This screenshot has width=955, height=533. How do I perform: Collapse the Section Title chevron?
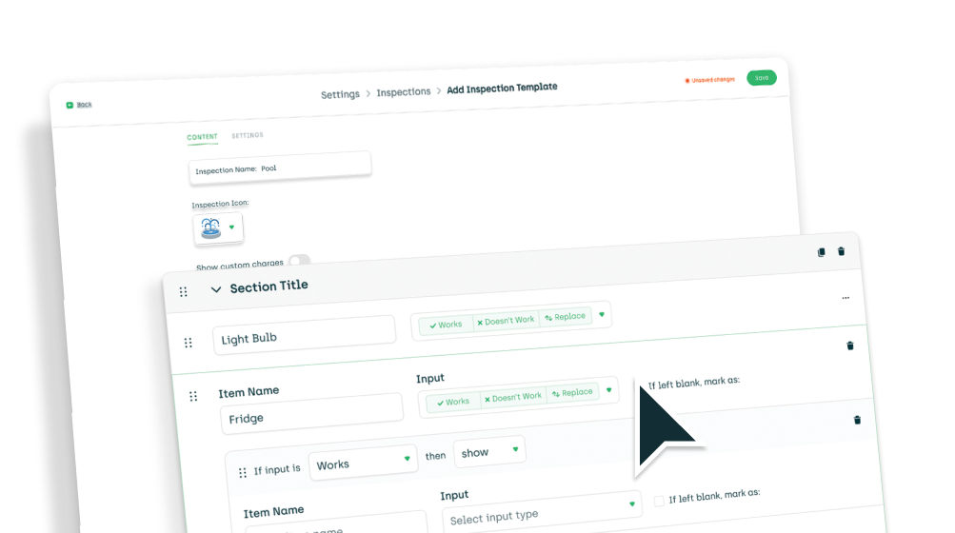[216, 289]
